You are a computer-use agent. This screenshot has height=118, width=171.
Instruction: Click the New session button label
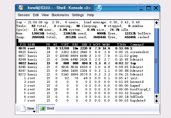pyautogui.click(x=31, y=108)
